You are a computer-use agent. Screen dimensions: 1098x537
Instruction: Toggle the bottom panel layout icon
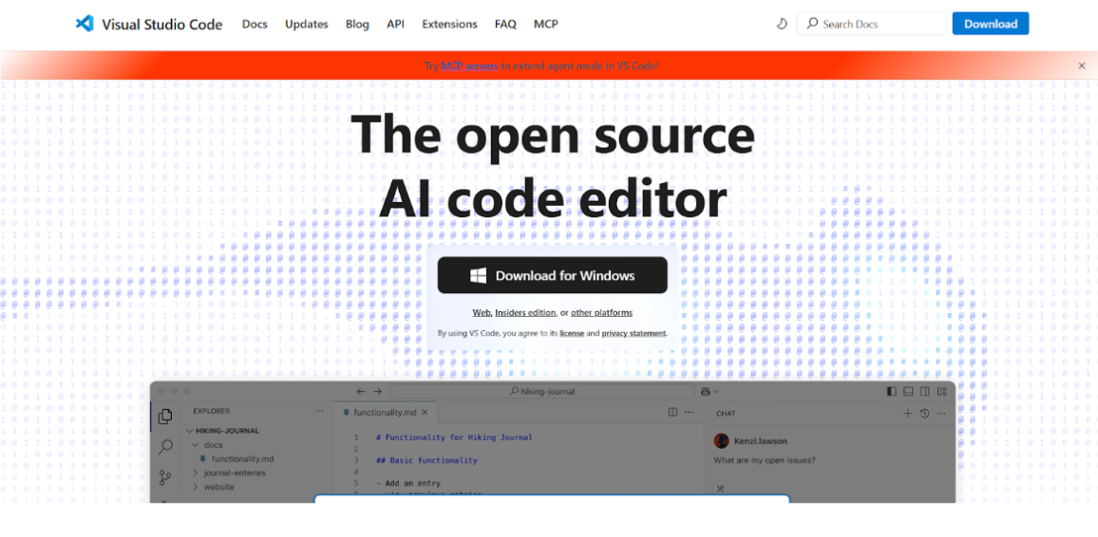point(908,392)
